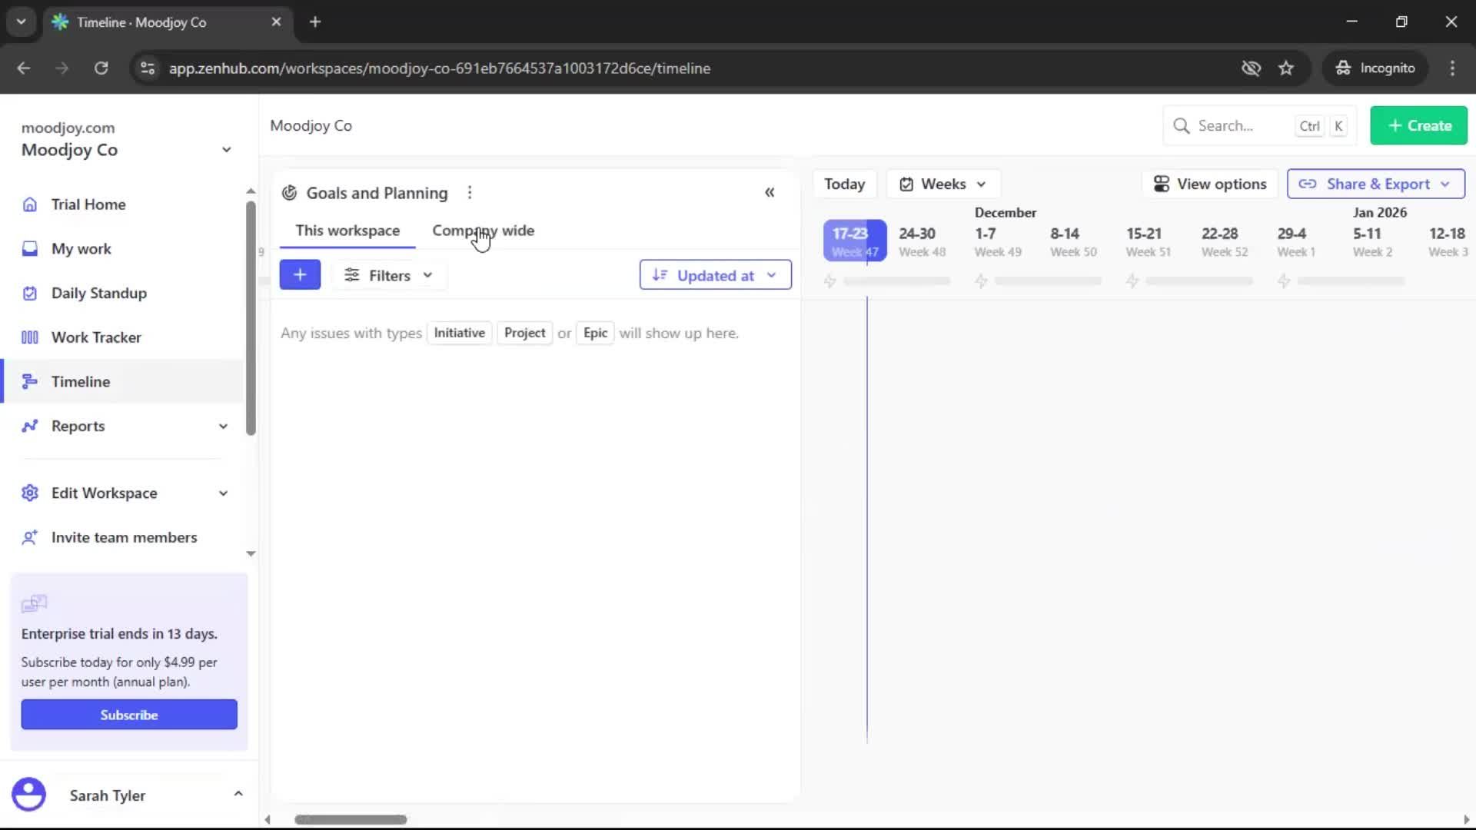Image resolution: width=1476 pixels, height=830 pixels.
Task: Collapse the Sarah Tyler account section
Action: tap(238, 794)
